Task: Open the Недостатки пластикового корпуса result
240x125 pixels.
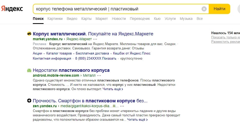Action: pos(71,70)
